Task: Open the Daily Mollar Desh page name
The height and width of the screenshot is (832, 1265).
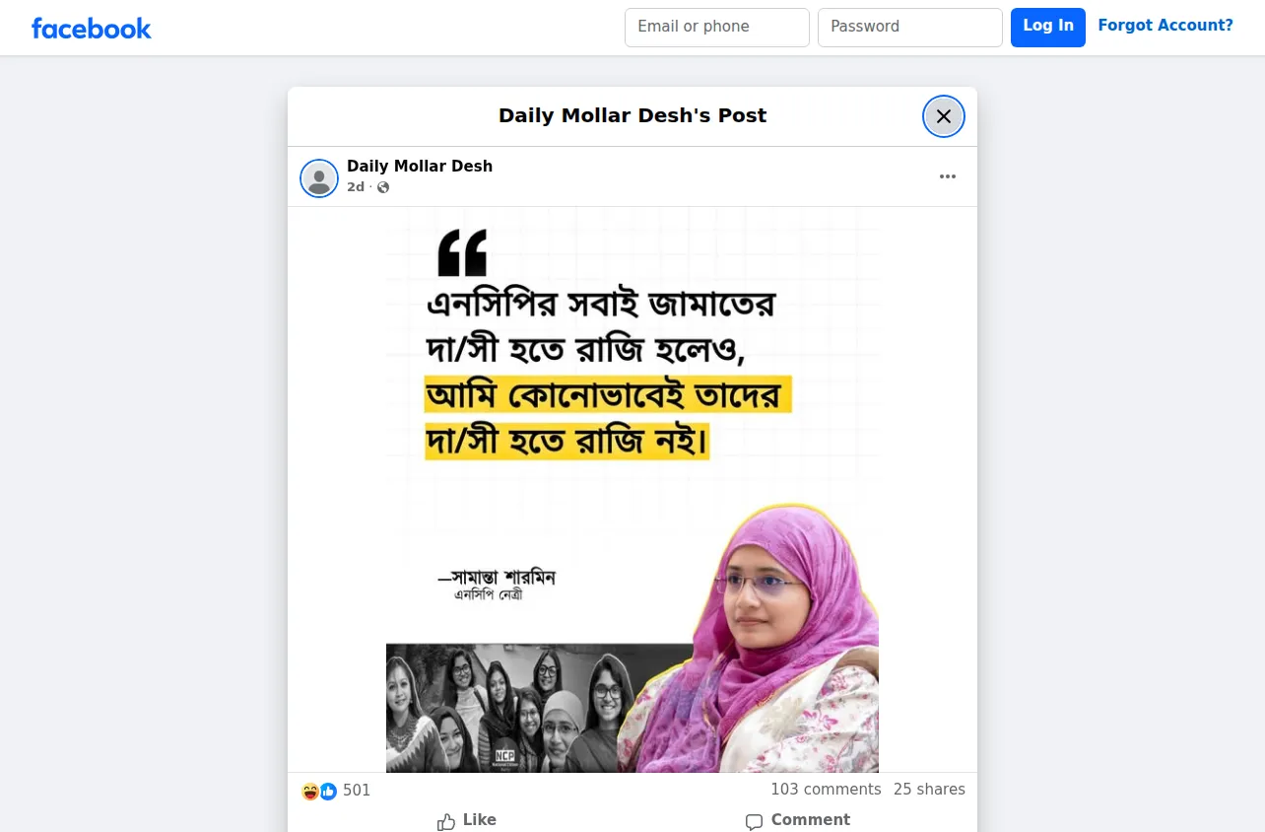Action: (420, 167)
